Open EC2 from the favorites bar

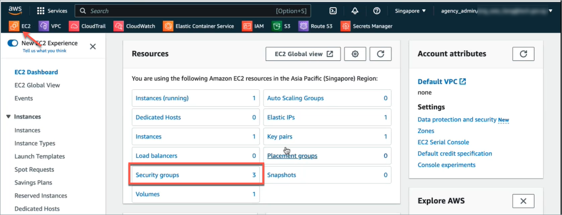20,26
